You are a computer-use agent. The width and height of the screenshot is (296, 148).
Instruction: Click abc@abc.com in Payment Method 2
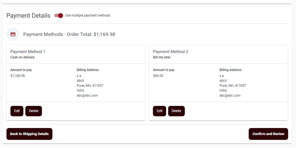(230, 95)
